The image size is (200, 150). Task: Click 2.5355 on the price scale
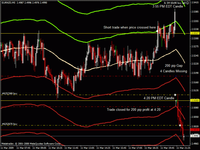point(195,21)
